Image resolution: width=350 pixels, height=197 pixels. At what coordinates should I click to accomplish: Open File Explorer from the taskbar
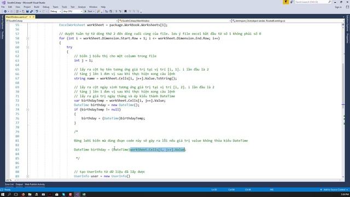point(30,195)
